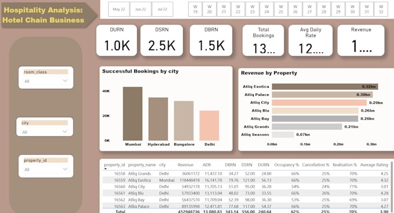Sort table by property_name column
The image size is (394, 213).
tap(142, 165)
